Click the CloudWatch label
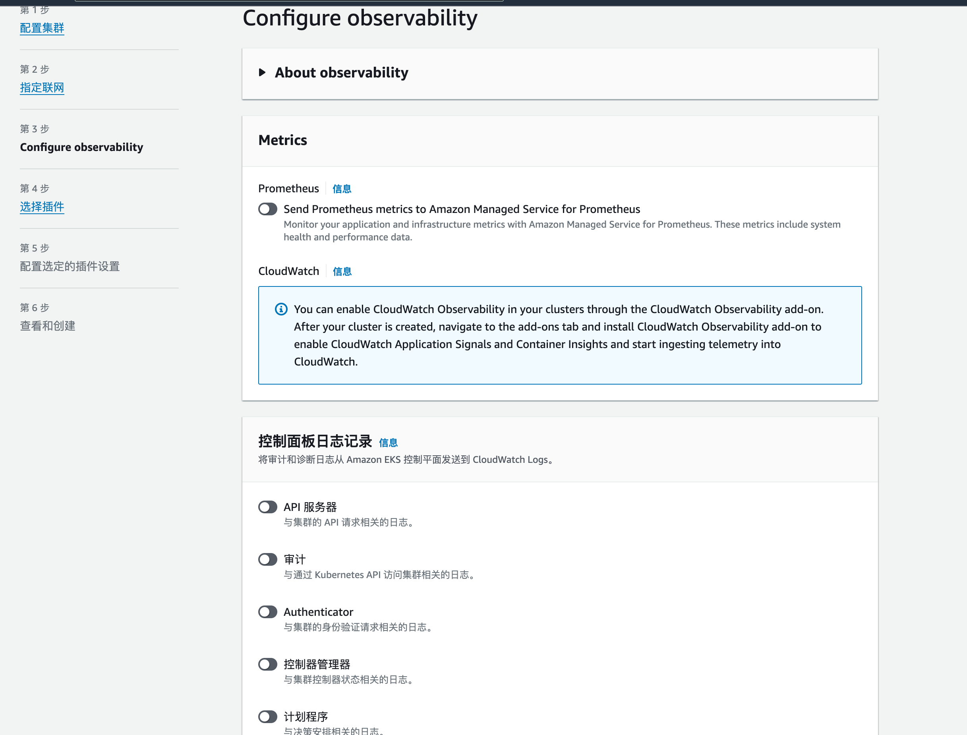Screen dimensions: 967x735 point(289,271)
